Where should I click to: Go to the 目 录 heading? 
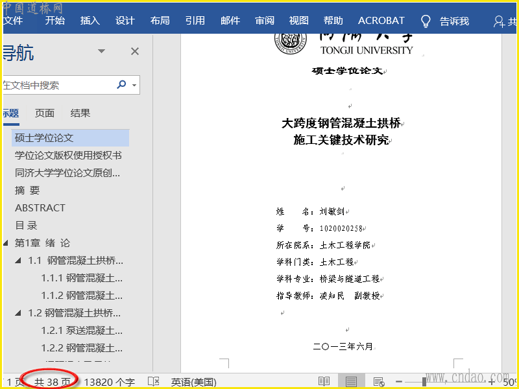(x=26, y=226)
